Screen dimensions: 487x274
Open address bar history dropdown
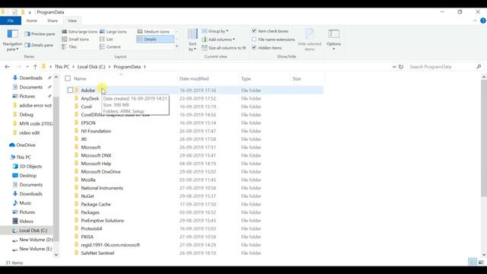(x=394, y=67)
